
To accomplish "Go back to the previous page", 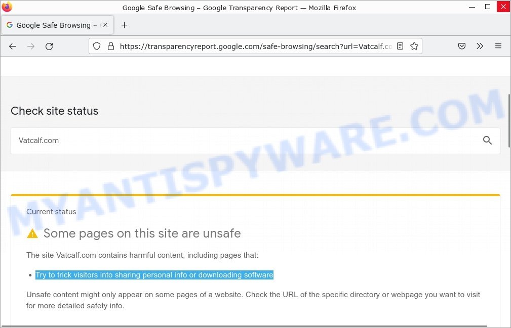I will point(13,46).
